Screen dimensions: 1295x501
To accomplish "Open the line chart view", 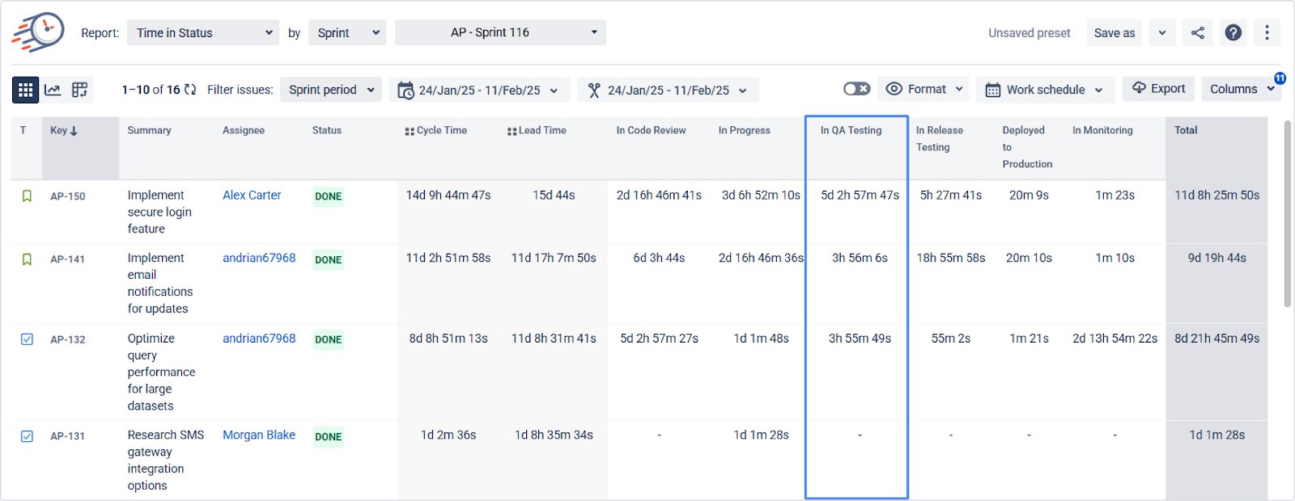I will pyautogui.click(x=53, y=90).
